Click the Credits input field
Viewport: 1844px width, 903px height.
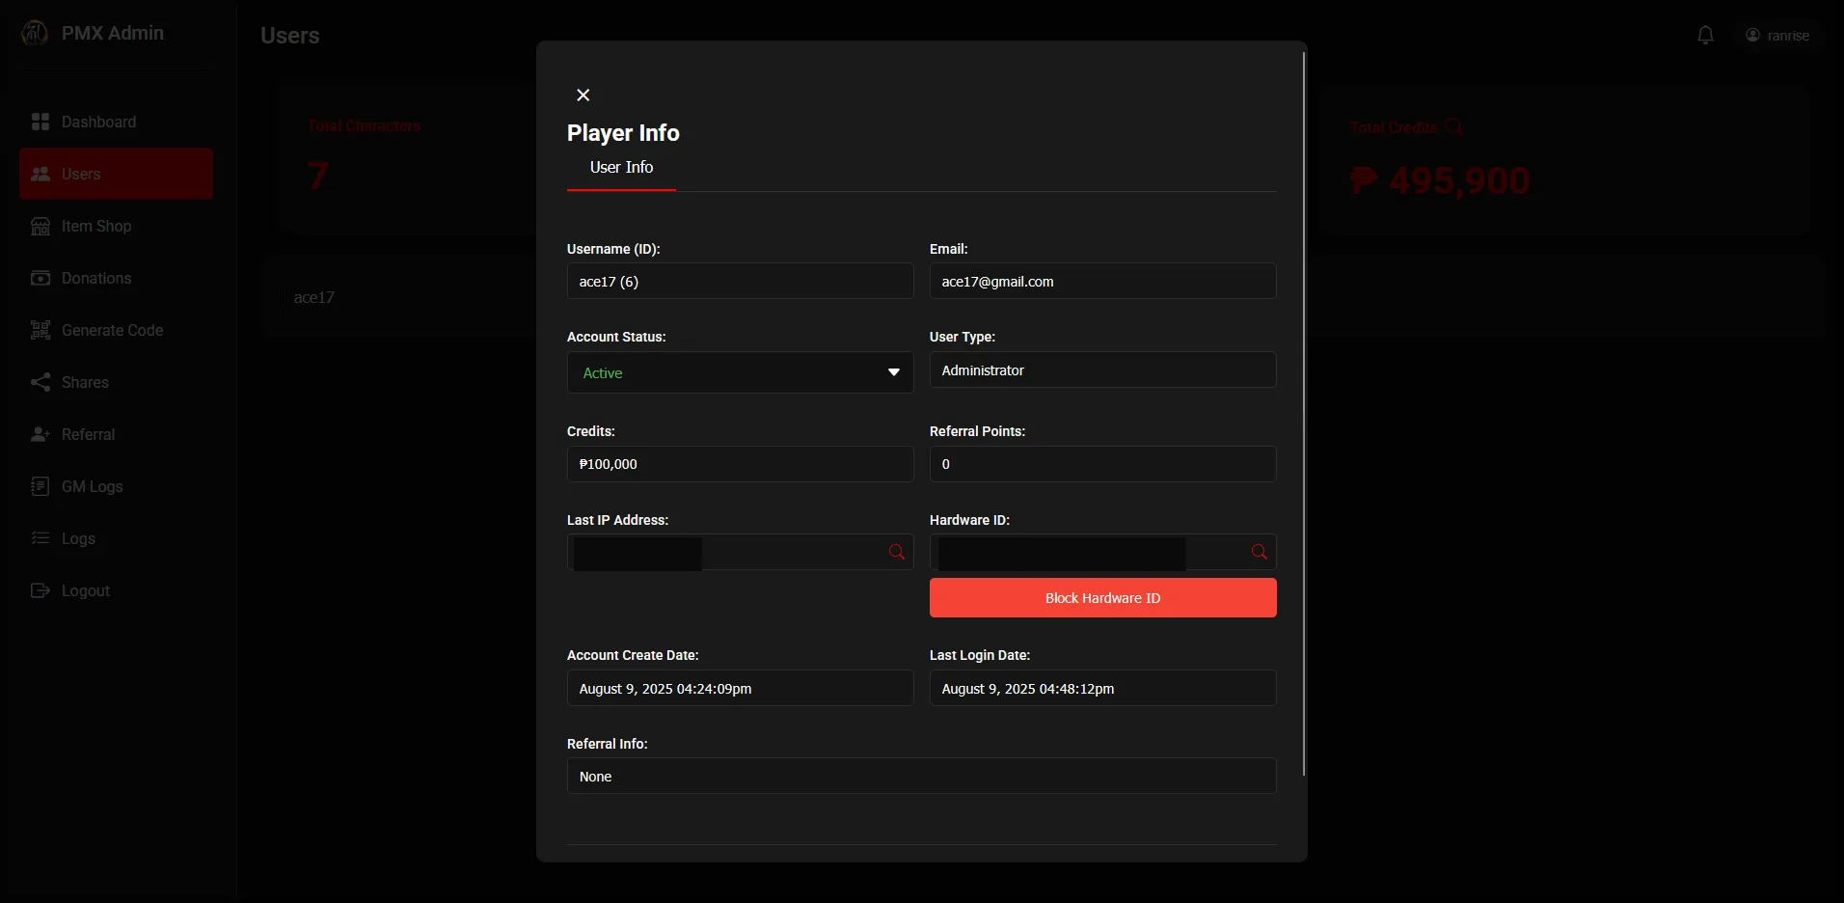point(739,464)
